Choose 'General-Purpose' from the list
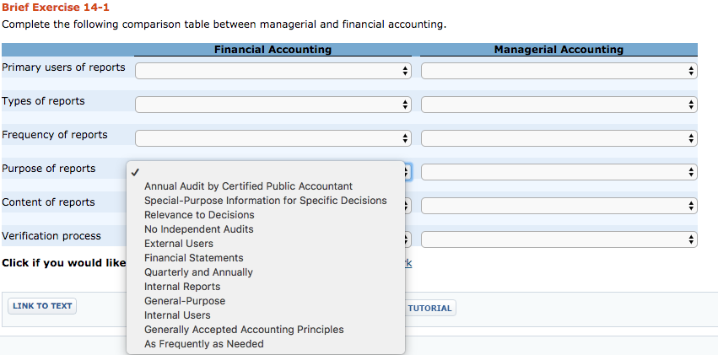The height and width of the screenshot is (355, 718). tap(185, 301)
